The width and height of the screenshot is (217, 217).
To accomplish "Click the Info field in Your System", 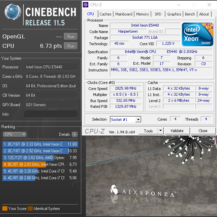I will click(51, 114).
